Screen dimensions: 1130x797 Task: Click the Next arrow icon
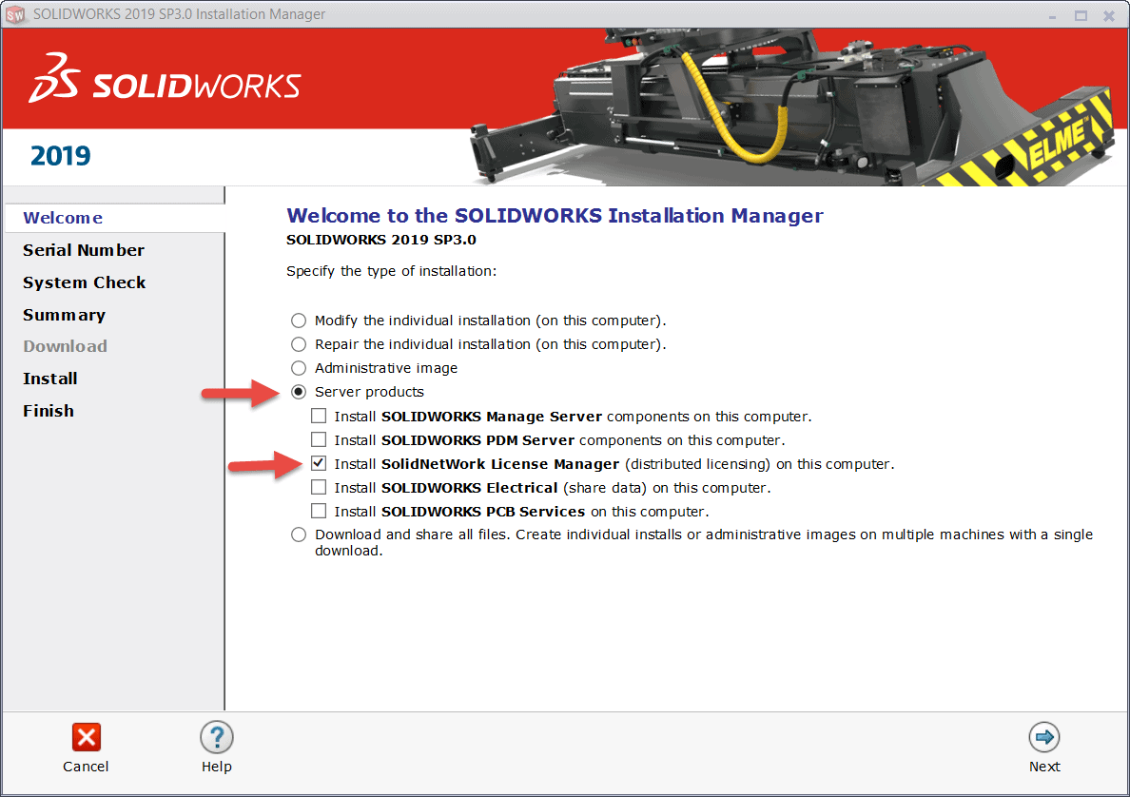1043,737
